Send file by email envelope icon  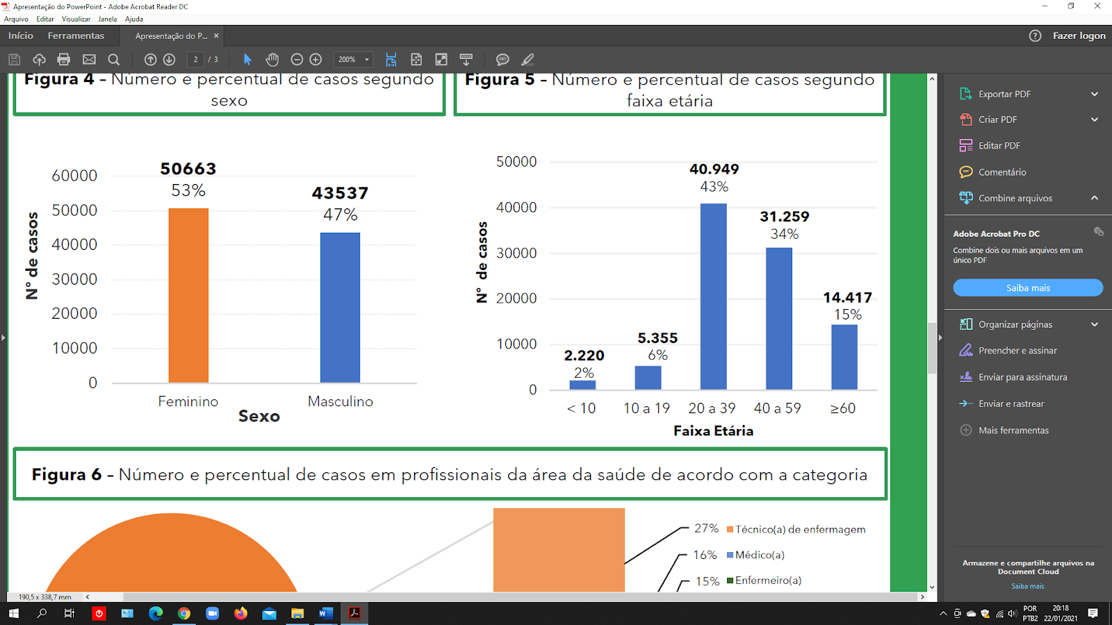89,60
